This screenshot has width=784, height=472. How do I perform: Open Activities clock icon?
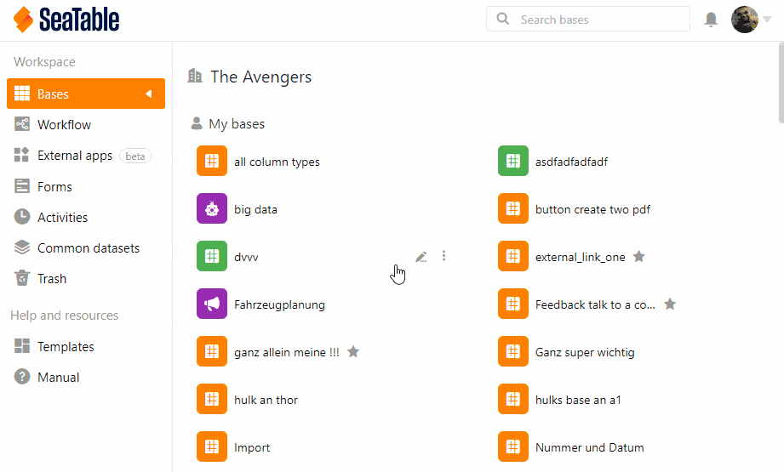[22, 217]
